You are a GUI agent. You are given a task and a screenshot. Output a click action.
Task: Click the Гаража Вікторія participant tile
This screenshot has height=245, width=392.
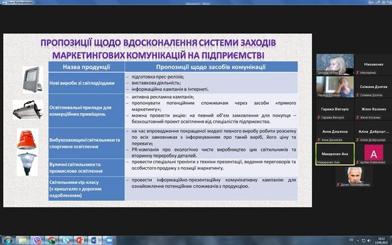[335, 109]
